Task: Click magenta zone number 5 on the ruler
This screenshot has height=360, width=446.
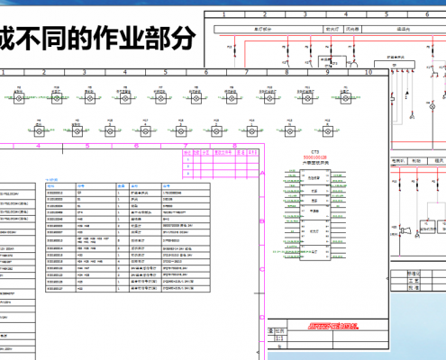Action: pos(87,146)
